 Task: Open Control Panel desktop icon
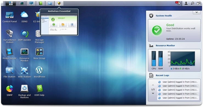coord(10,17)
